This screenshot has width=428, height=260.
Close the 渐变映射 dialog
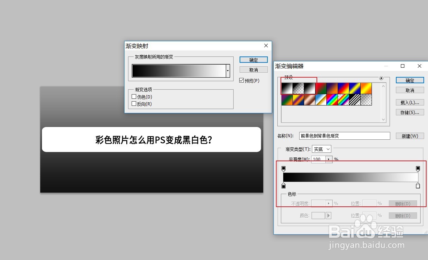pyautogui.click(x=266, y=46)
